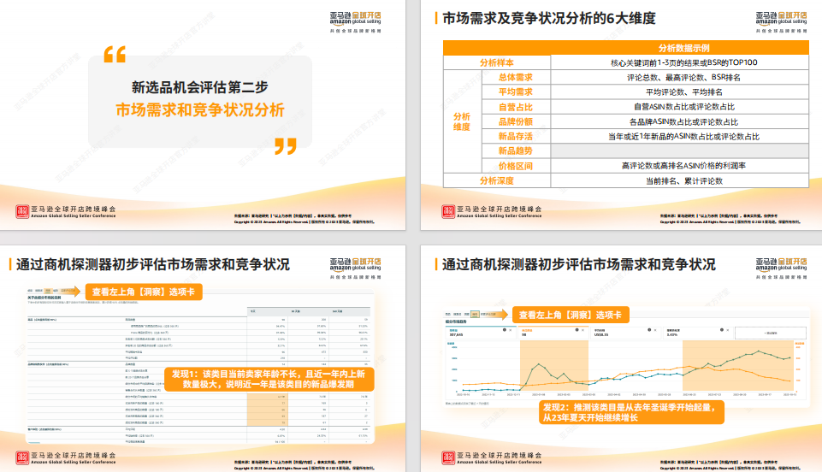Click 亚马逊全球开店跨境峰会 text on 6大维度 slide
Viewport: 822px width, 472px height.
point(499,209)
